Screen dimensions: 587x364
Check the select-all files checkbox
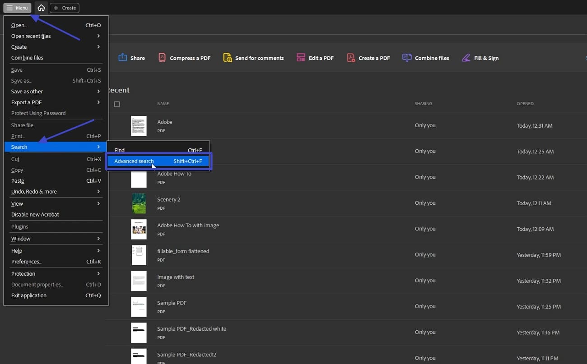point(117,104)
